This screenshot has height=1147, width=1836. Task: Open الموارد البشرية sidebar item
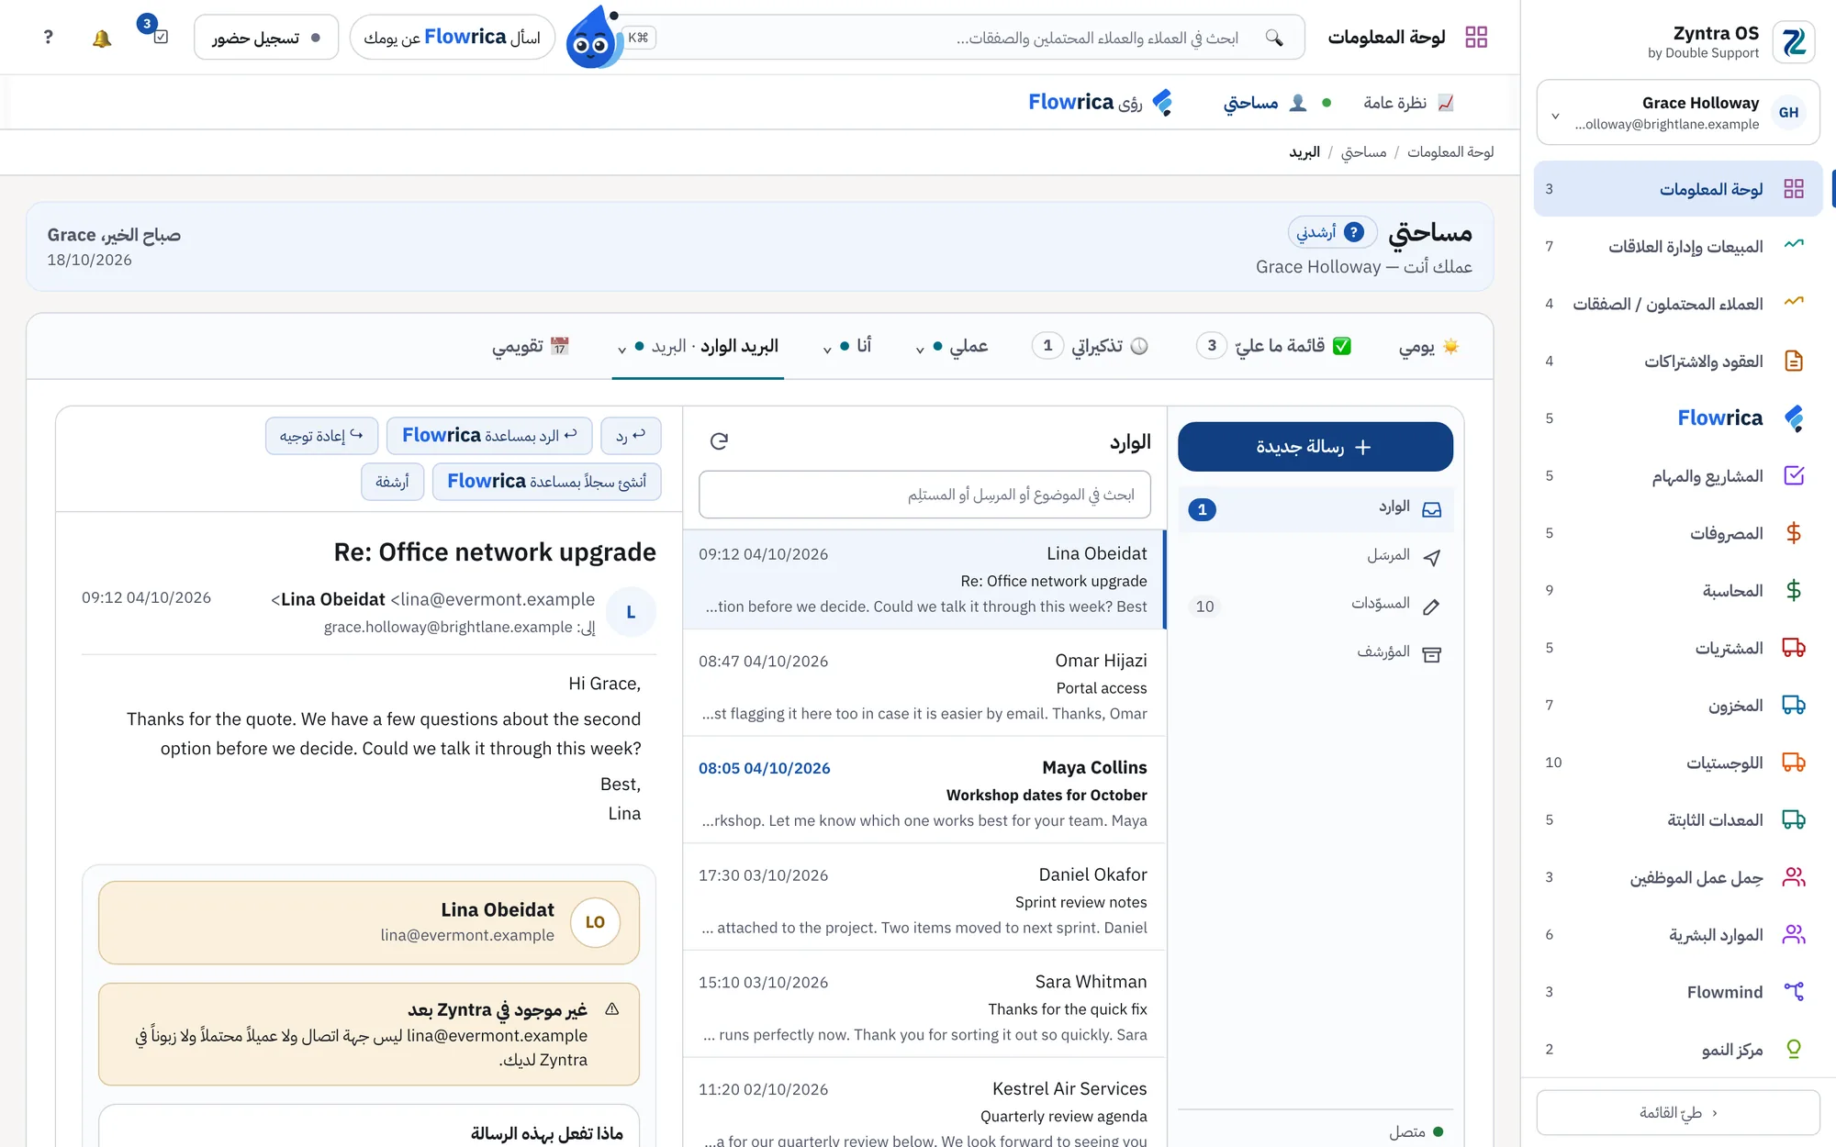pyautogui.click(x=1678, y=935)
